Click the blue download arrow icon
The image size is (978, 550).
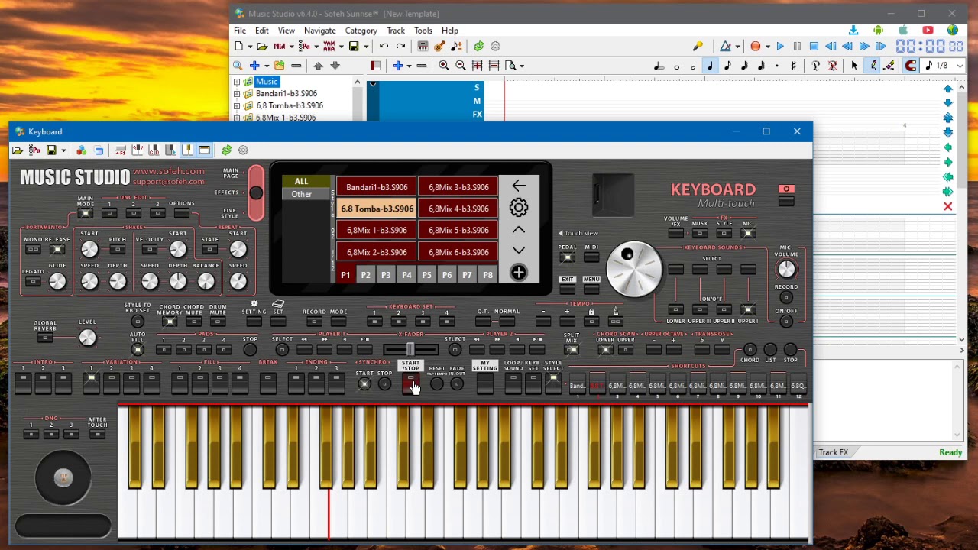tap(853, 31)
